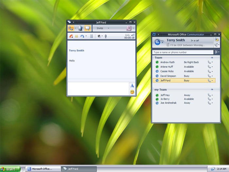This screenshot has width=229, height=172.
Task: Open the Jeff Ford window menu icon
Action: click(x=69, y=22)
